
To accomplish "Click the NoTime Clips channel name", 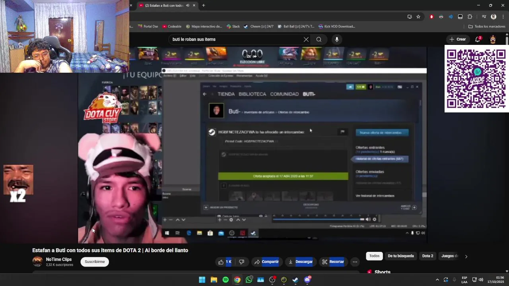I will (x=59, y=259).
